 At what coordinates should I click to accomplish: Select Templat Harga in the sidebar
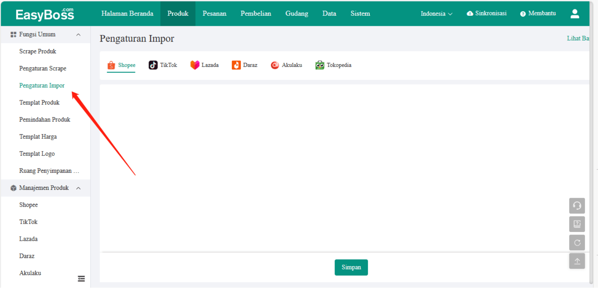[38, 137]
